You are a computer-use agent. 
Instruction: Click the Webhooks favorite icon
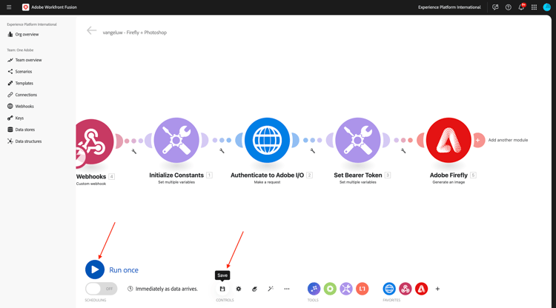click(x=406, y=289)
